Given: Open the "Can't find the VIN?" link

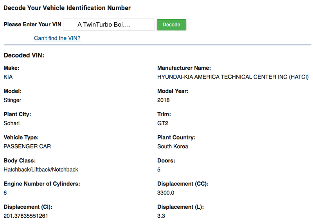Looking at the screenshot, I should click(x=57, y=38).
